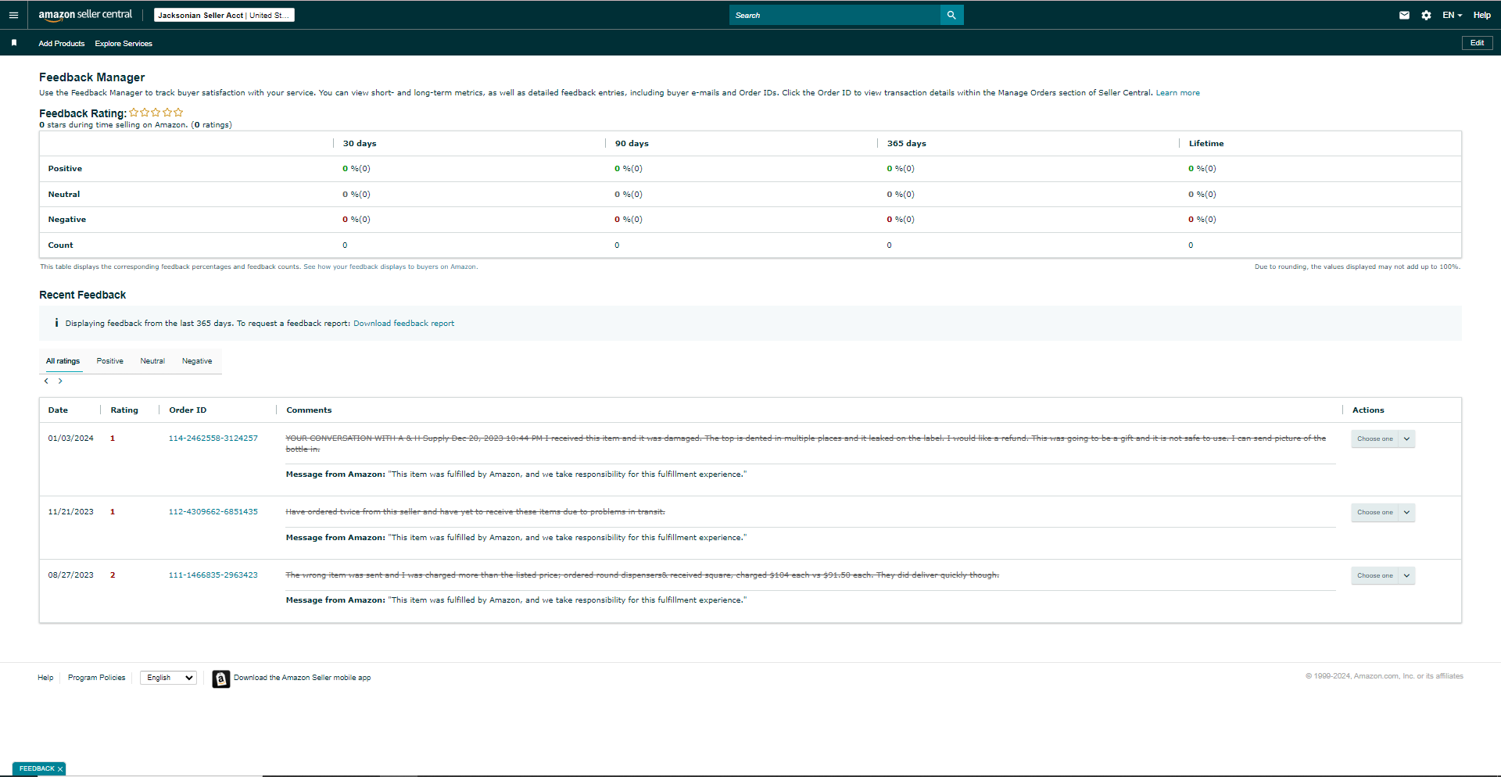Image resolution: width=1501 pixels, height=777 pixels.
Task: Open Program Policies link
Action: pyautogui.click(x=97, y=678)
